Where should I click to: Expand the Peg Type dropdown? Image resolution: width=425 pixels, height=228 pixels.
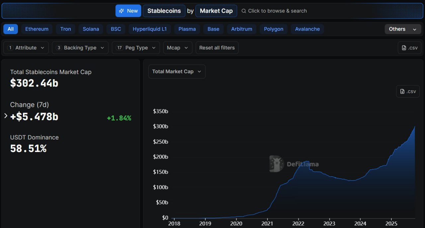click(136, 48)
